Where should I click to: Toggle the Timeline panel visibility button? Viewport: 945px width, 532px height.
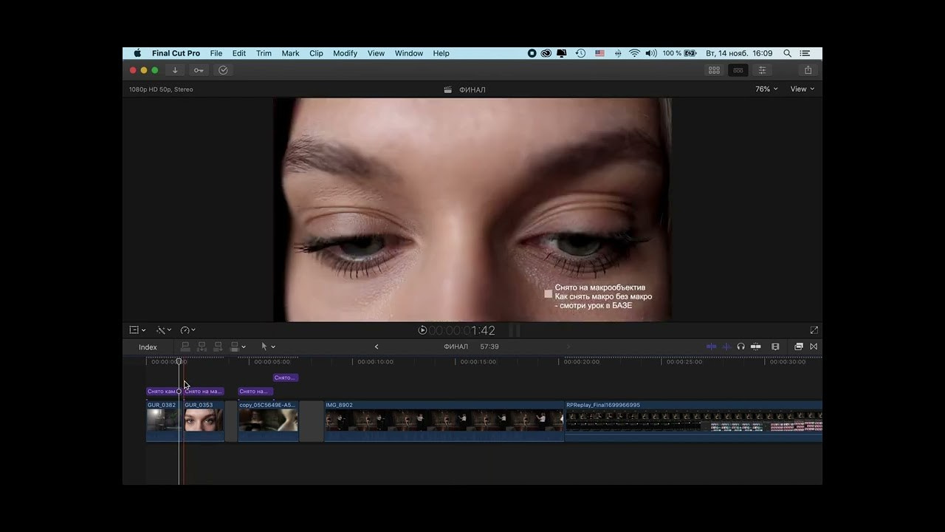pyautogui.click(x=738, y=70)
